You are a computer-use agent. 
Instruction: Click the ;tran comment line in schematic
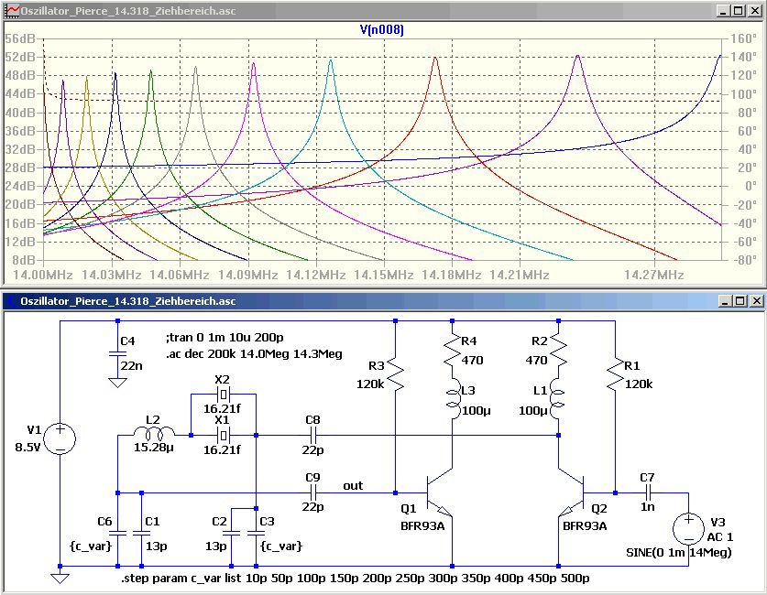tap(225, 337)
